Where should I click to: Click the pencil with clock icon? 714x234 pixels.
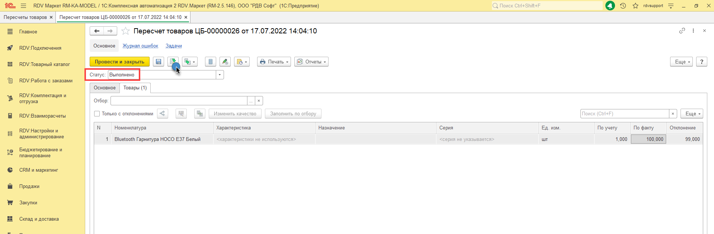[x=225, y=62]
